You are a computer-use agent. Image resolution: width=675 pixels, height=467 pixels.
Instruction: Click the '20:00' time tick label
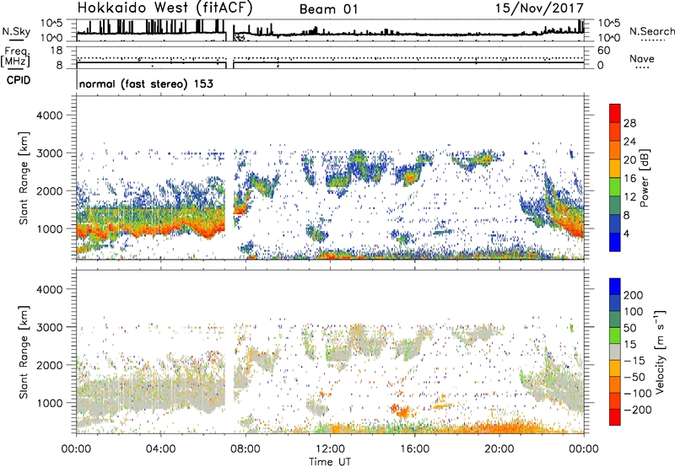[499, 448]
